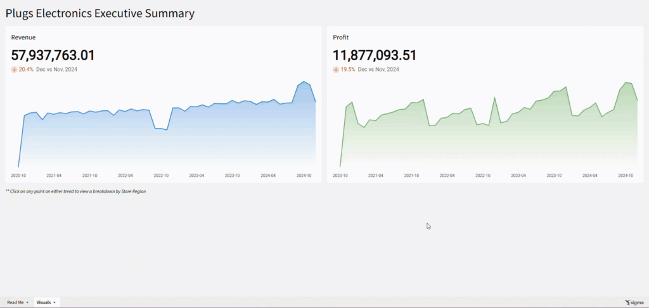Click the Revenue down-arrow trend icon
This screenshot has width=649, height=308.
click(14, 70)
